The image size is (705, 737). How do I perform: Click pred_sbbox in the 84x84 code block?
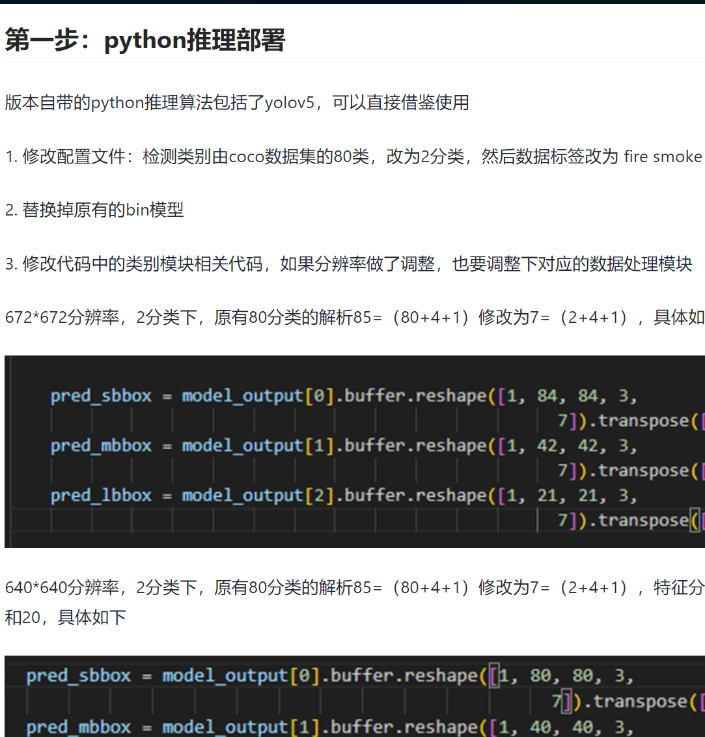(x=101, y=396)
